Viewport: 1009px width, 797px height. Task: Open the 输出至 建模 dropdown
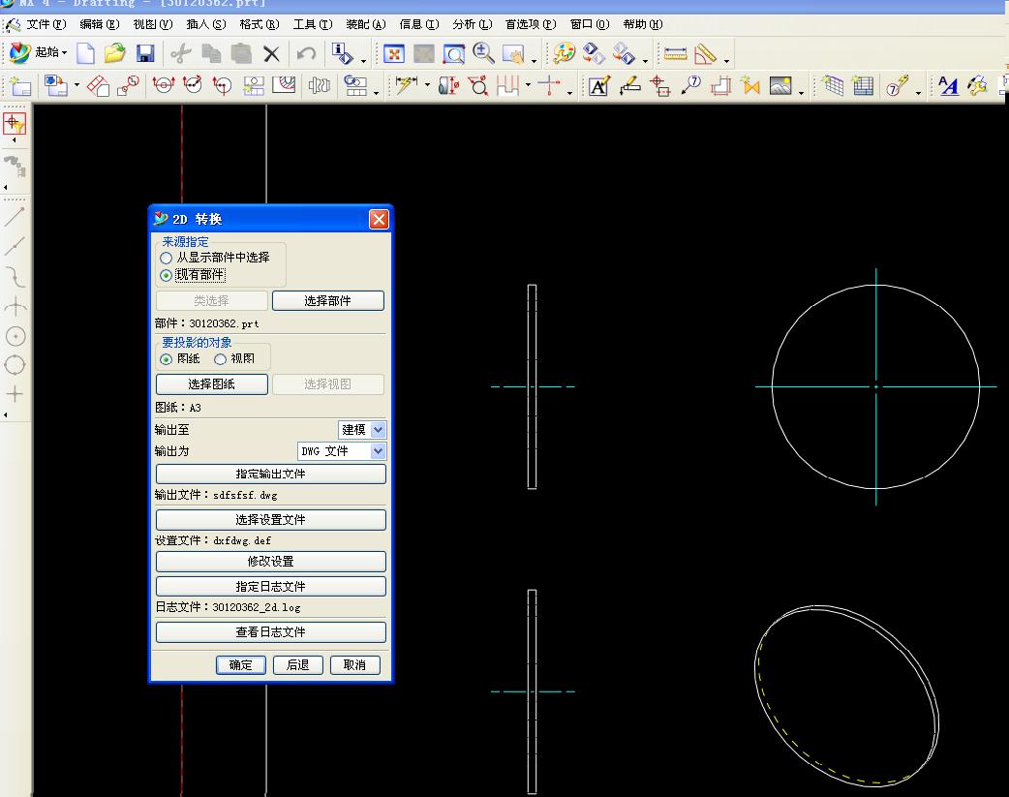(378, 429)
